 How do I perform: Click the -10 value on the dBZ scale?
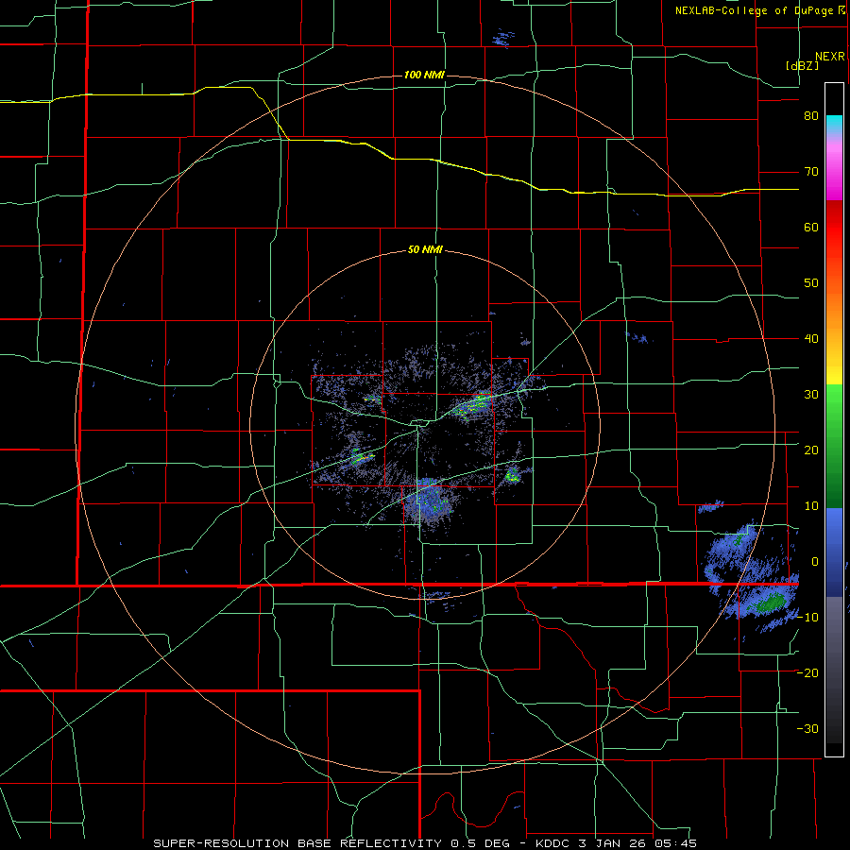point(807,618)
